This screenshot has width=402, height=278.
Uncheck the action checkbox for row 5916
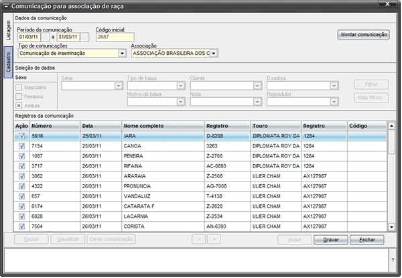click(22, 136)
